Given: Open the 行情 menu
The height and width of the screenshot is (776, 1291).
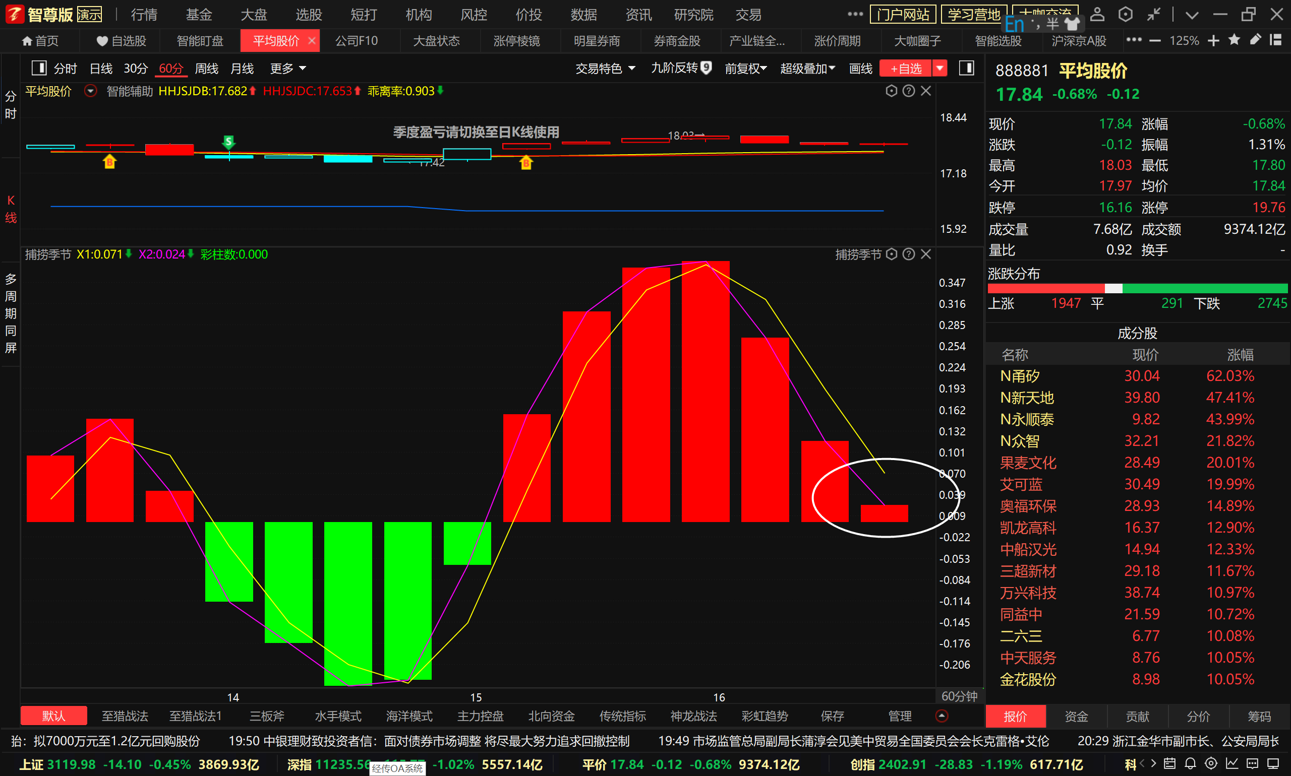Looking at the screenshot, I should click(144, 15).
